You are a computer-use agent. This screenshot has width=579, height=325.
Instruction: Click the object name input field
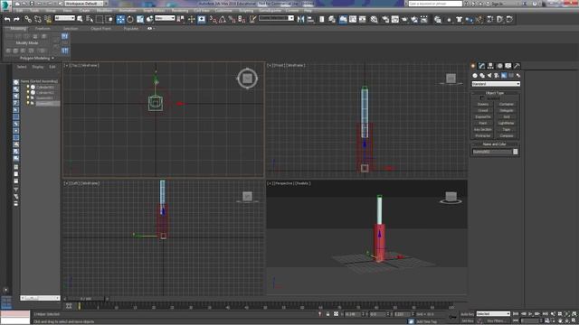492,152
